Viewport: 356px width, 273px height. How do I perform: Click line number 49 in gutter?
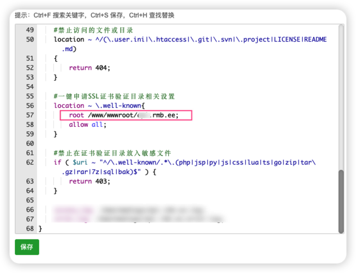[30, 30]
